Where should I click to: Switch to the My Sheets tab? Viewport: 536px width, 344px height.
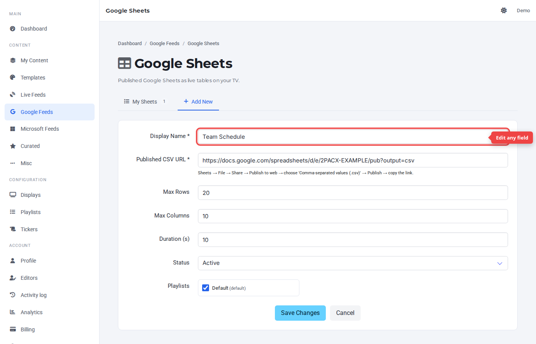coord(145,102)
